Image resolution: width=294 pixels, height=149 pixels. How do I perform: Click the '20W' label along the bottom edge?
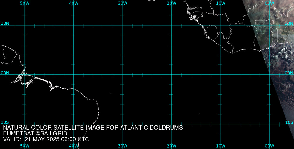click(172, 146)
